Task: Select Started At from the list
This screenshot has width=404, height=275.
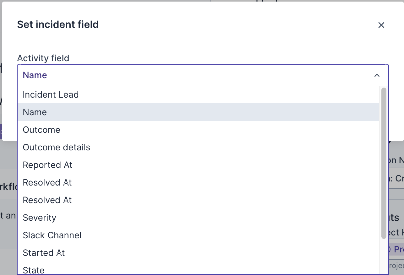Action: [44, 253]
